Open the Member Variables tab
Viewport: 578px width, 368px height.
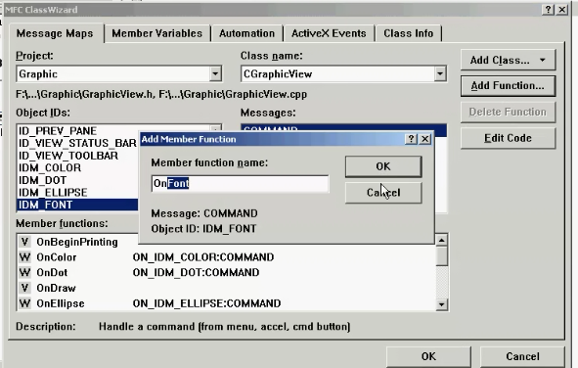pyautogui.click(x=157, y=33)
